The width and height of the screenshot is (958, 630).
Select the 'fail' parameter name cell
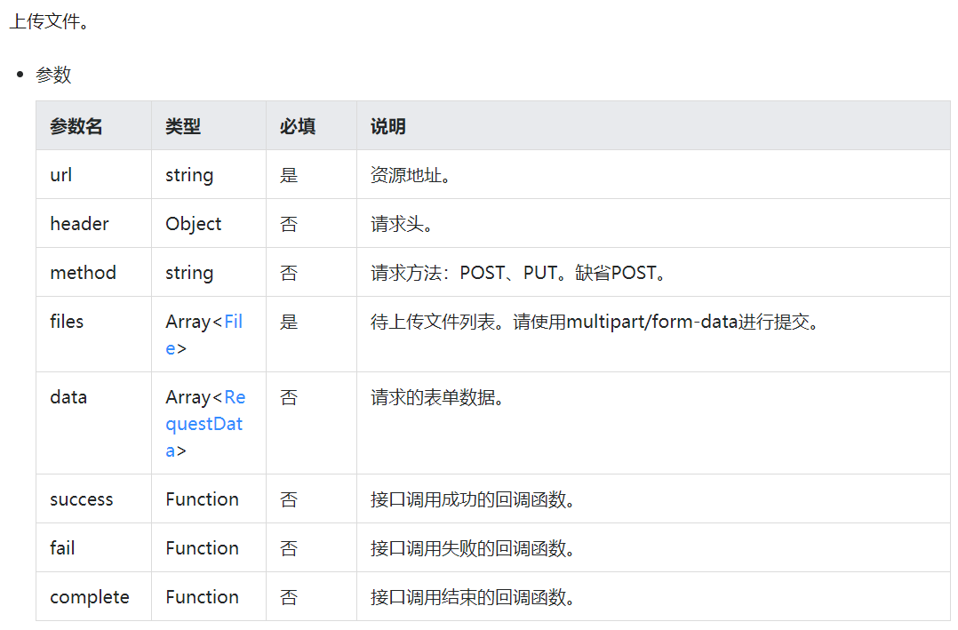pyautogui.click(x=93, y=547)
